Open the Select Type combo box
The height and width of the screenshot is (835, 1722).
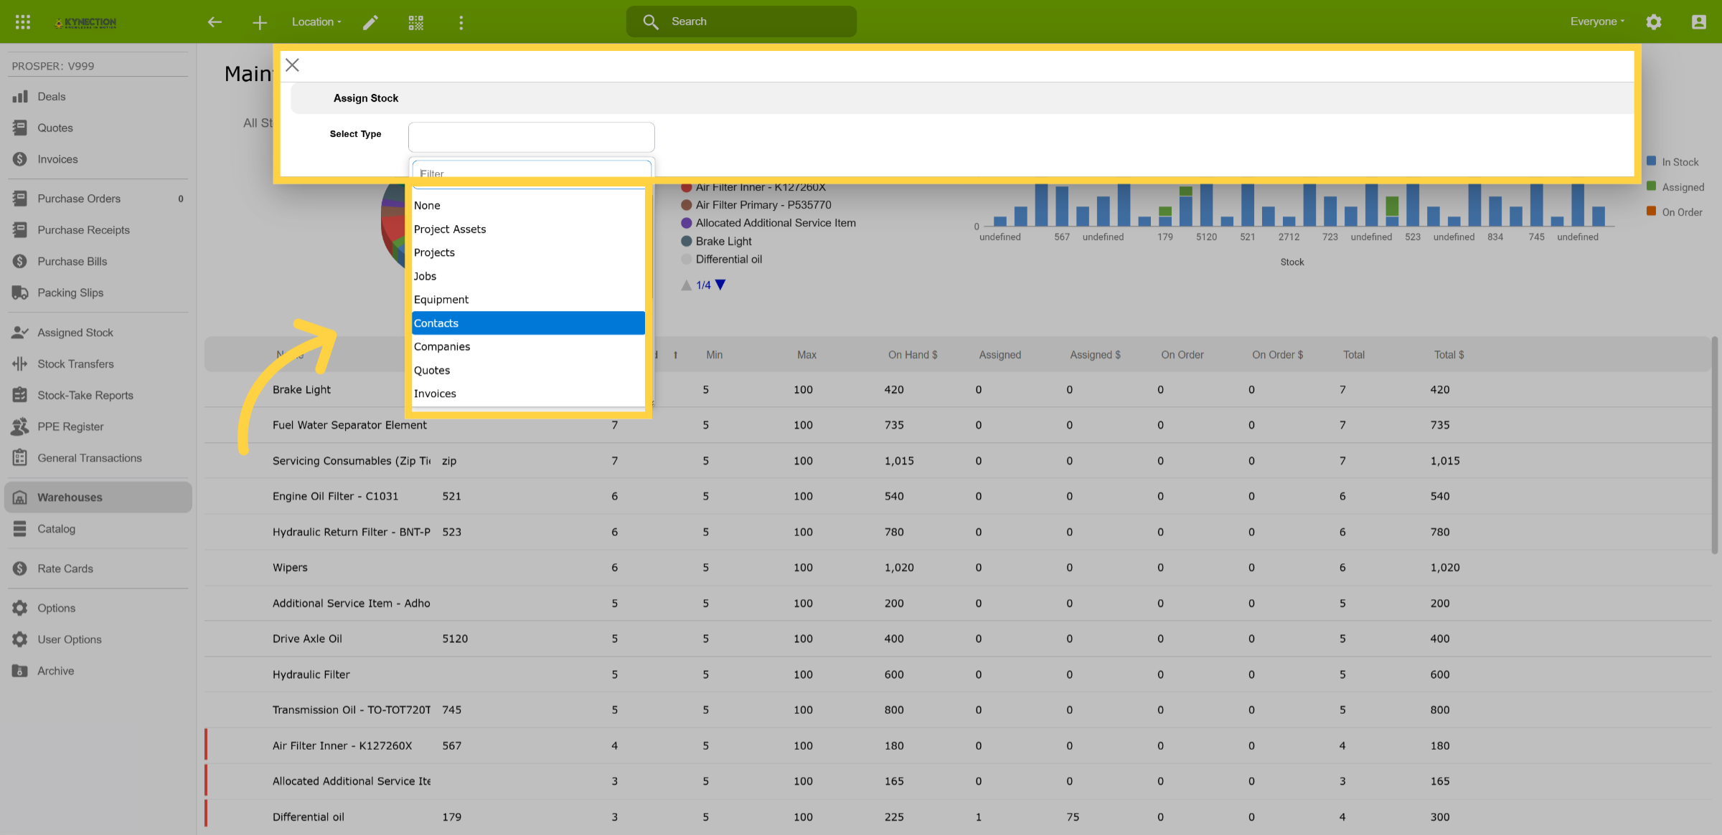[x=531, y=137]
